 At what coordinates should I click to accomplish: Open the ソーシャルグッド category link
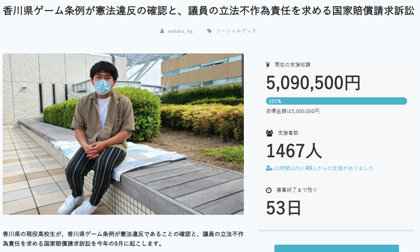click(x=236, y=31)
